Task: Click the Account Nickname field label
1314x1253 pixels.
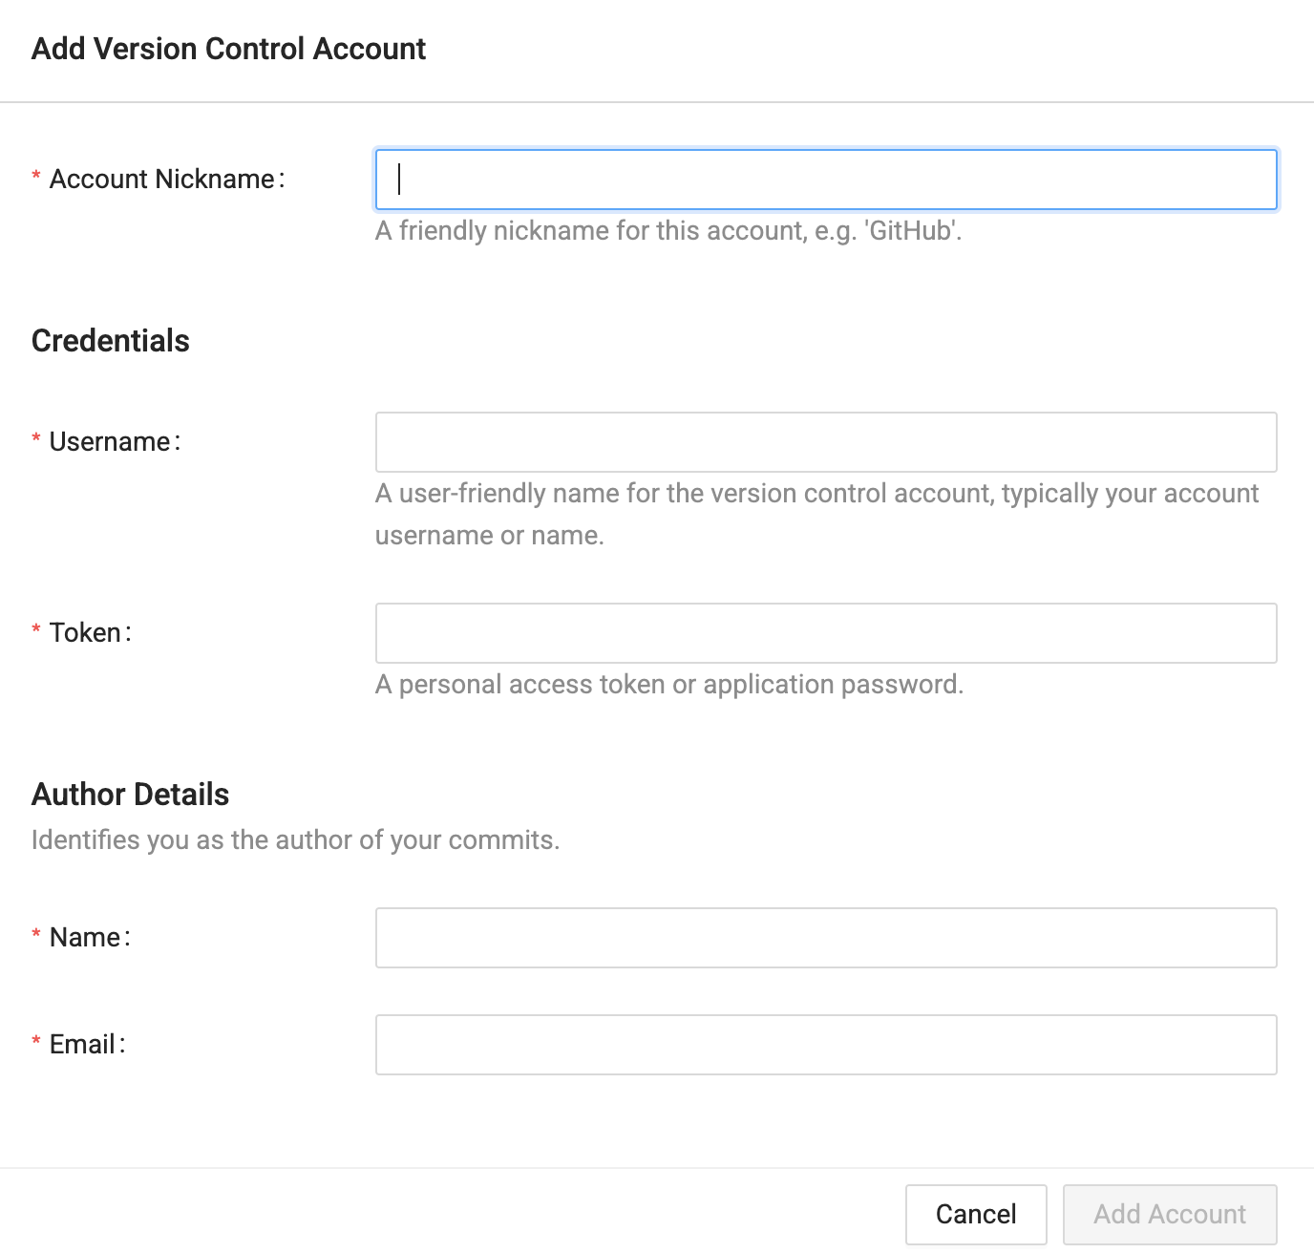Action: pyautogui.click(x=164, y=179)
